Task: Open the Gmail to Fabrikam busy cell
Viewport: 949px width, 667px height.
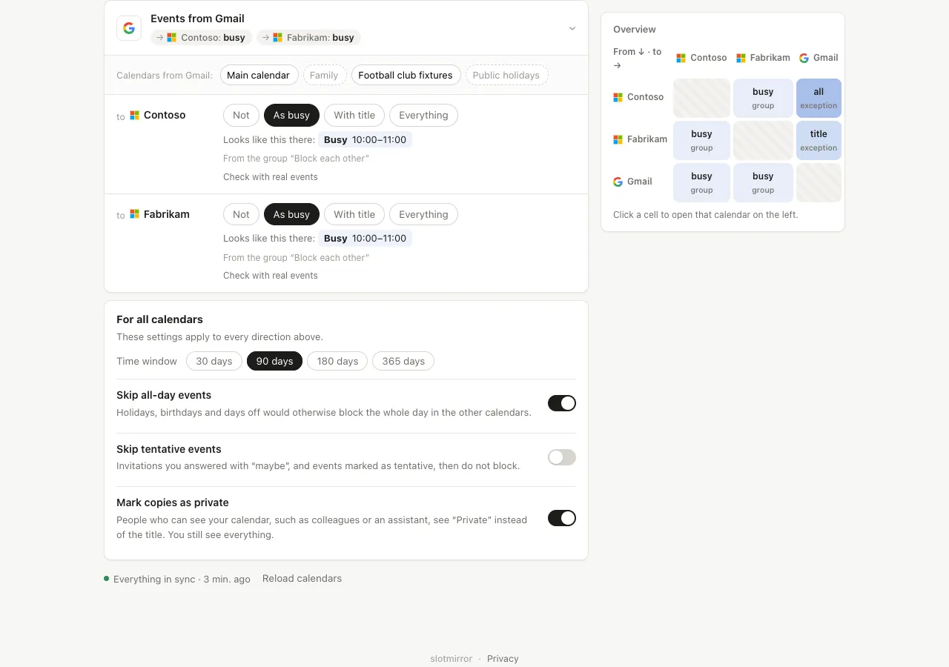Action: [763, 182]
